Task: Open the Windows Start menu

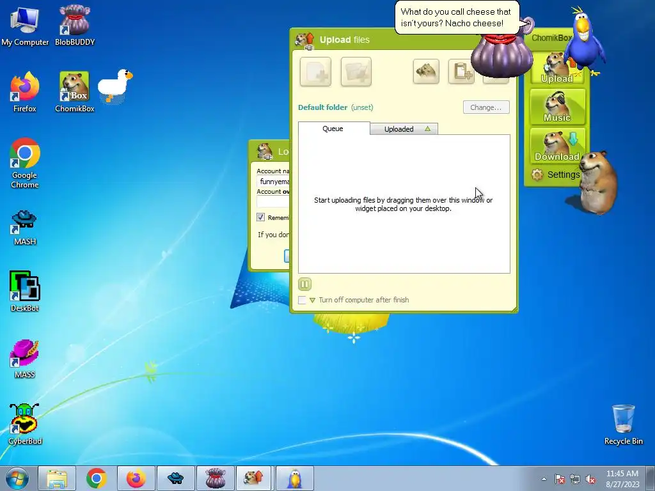Action: (x=17, y=478)
